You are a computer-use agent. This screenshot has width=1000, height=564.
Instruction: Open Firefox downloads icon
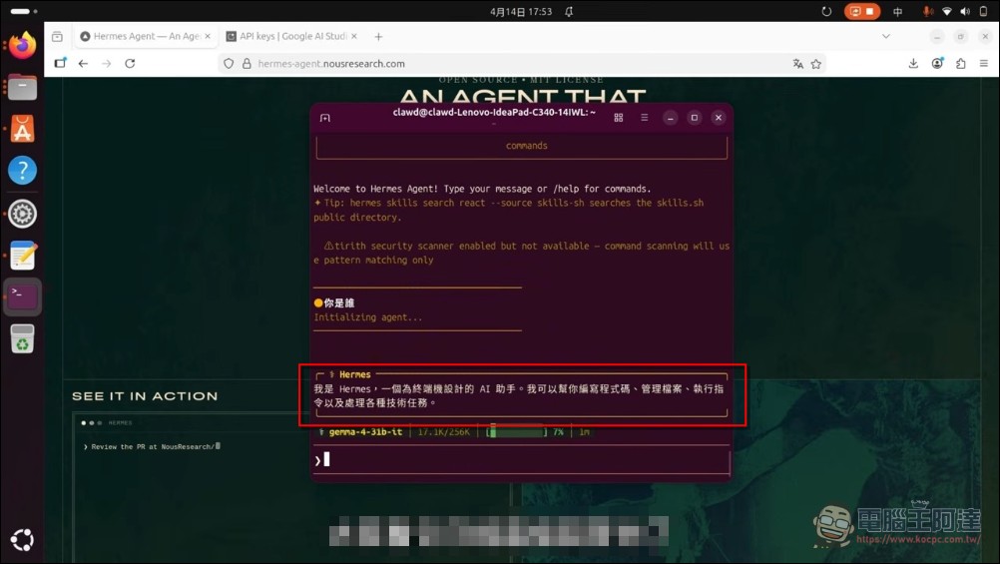pos(913,63)
